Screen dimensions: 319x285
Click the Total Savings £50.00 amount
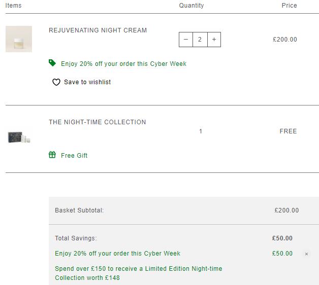tap(282, 238)
